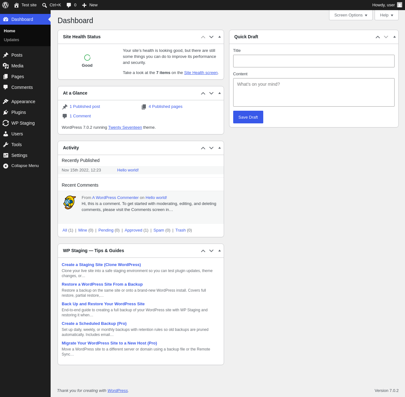The image size is (405, 397).
Task: Click the Quick Draft Title field
Action: click(314, 61)
